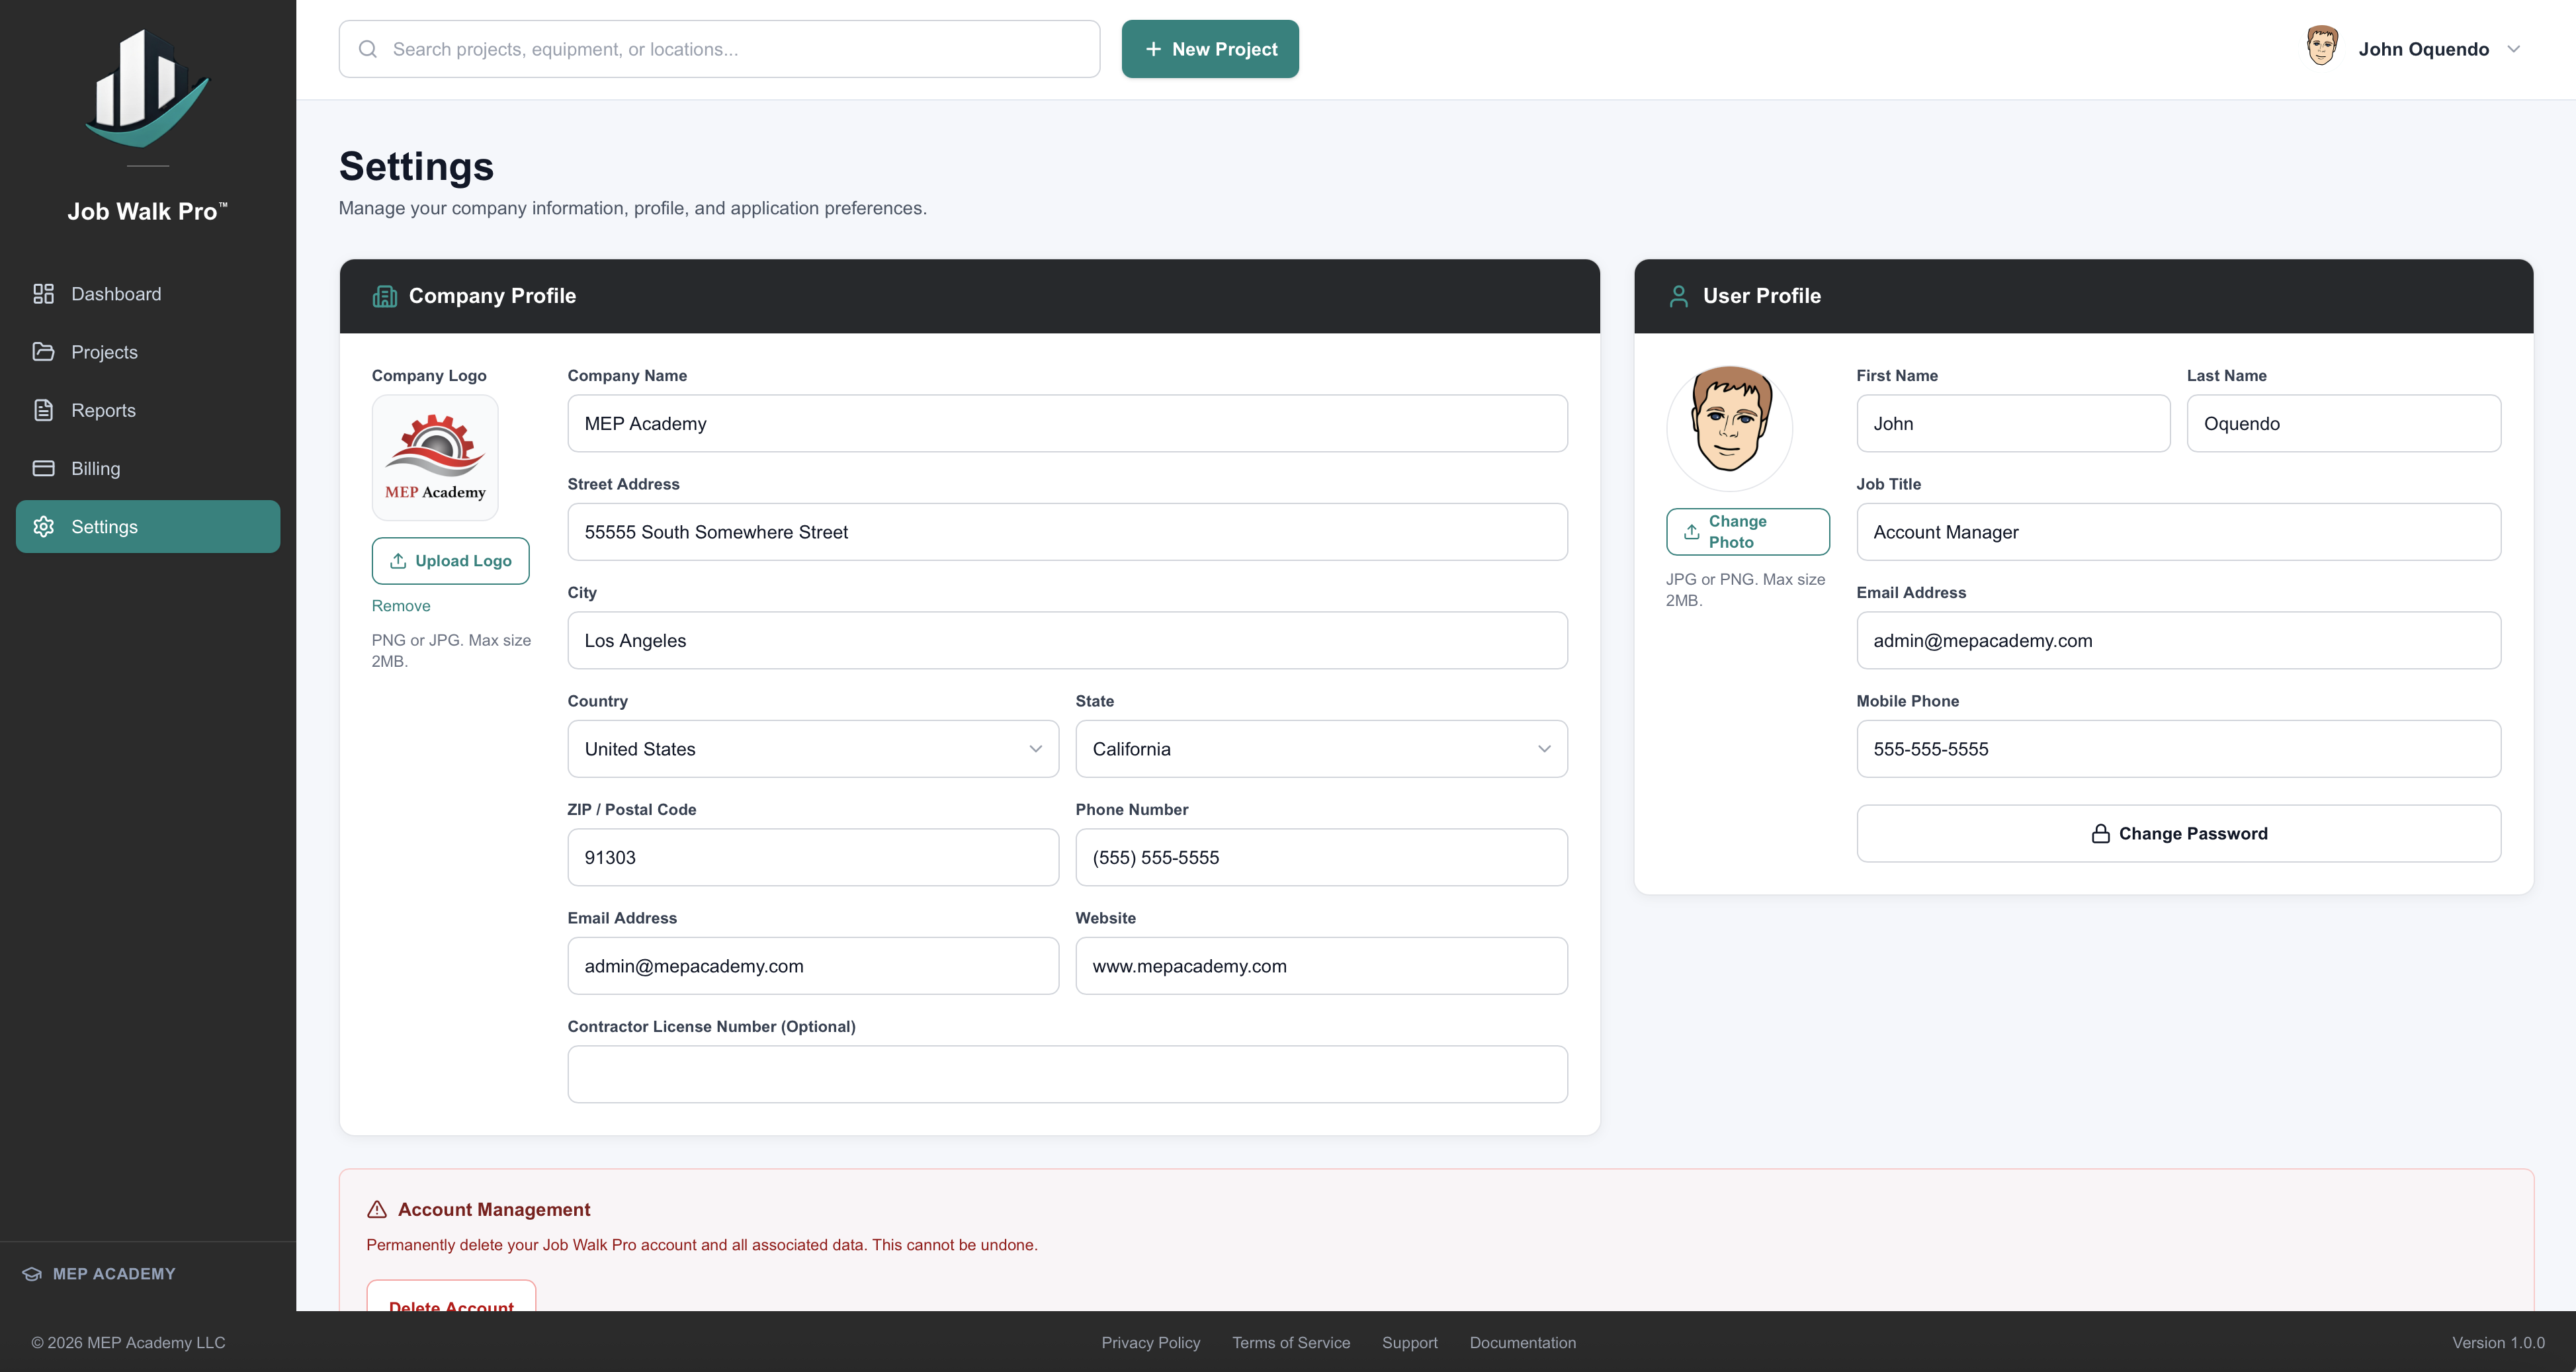This screenshot has height=1372, width=2576.
Task: Click the MEP Academy graduation cap icon
Action: tap(32, 1273)
